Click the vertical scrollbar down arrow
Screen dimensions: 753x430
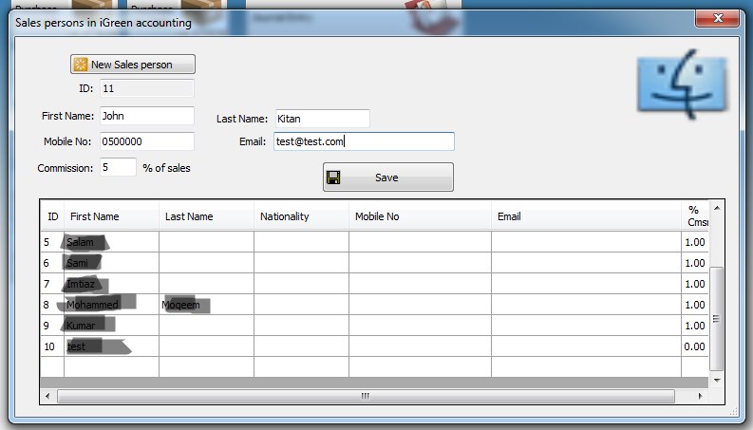coord(717,381)
